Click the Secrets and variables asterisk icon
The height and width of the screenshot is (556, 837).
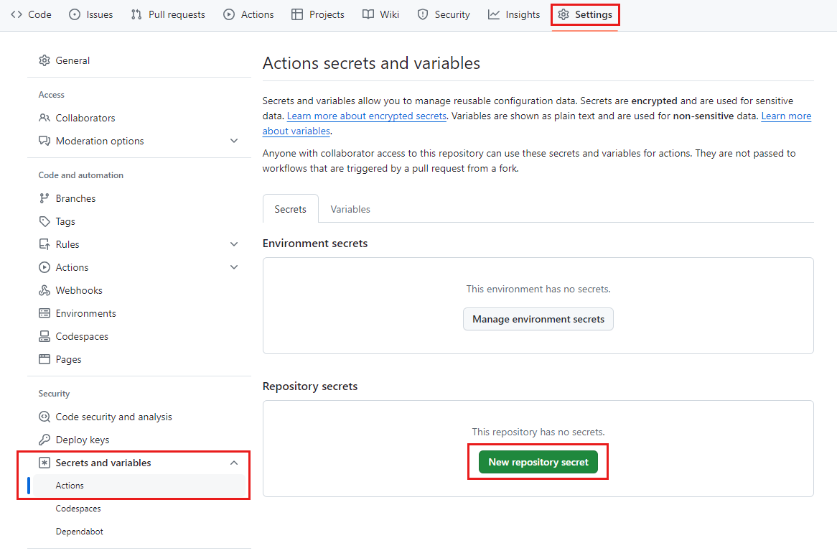click(45, 463)
